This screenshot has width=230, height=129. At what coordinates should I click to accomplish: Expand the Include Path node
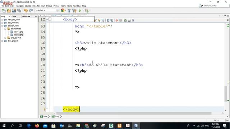(5, 38)
